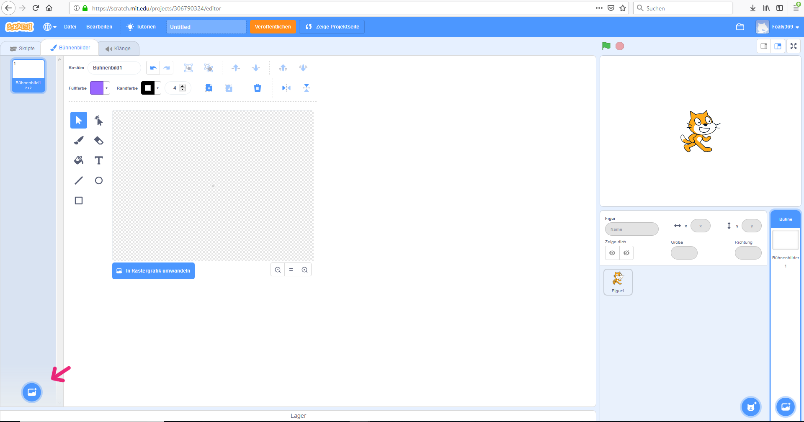The width and height of the screenshot is (804, 422).
Task: Open the Randfarbe outline color dropdown
Action: pos(151,88)
